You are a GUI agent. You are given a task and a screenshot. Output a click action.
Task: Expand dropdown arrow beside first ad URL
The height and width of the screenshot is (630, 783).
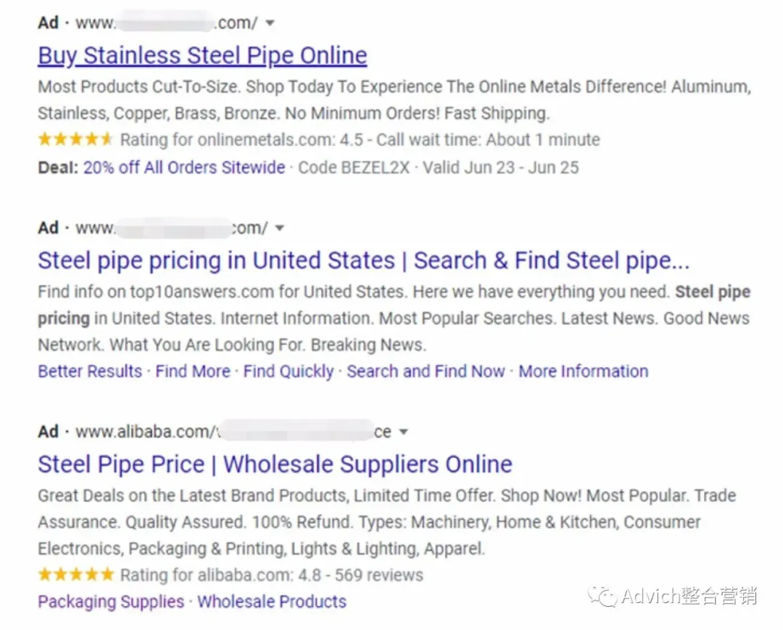coord(270,23)
